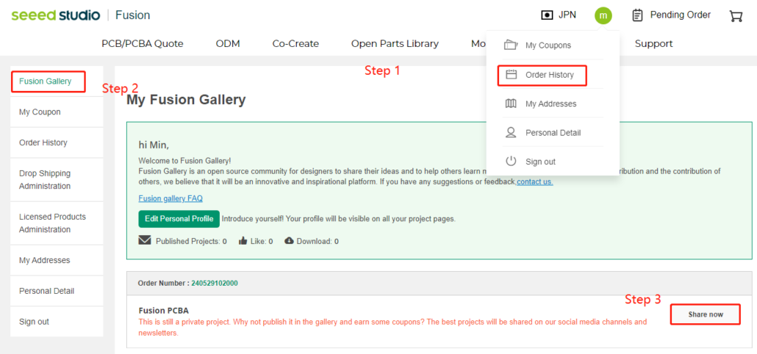Click the JPN currency icon

click(x=546, y=15)
